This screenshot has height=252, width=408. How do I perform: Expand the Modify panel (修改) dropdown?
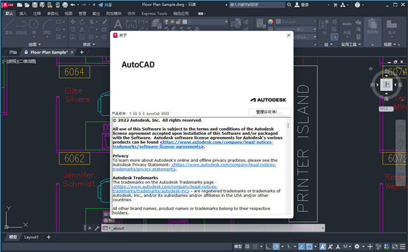[88, 44]
